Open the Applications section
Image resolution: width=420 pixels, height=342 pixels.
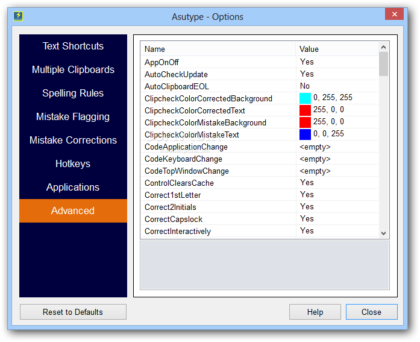pos(73,188)
